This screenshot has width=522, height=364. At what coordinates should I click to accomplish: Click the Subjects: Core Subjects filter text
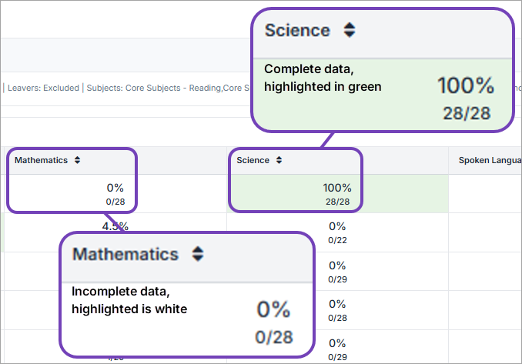169,88
